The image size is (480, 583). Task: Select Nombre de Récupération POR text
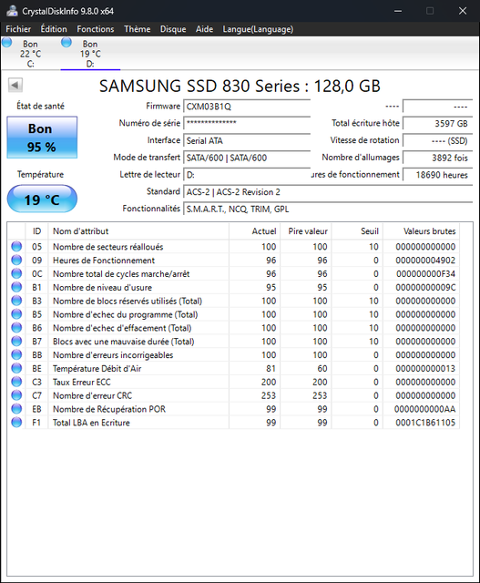[x=109, y=409]
